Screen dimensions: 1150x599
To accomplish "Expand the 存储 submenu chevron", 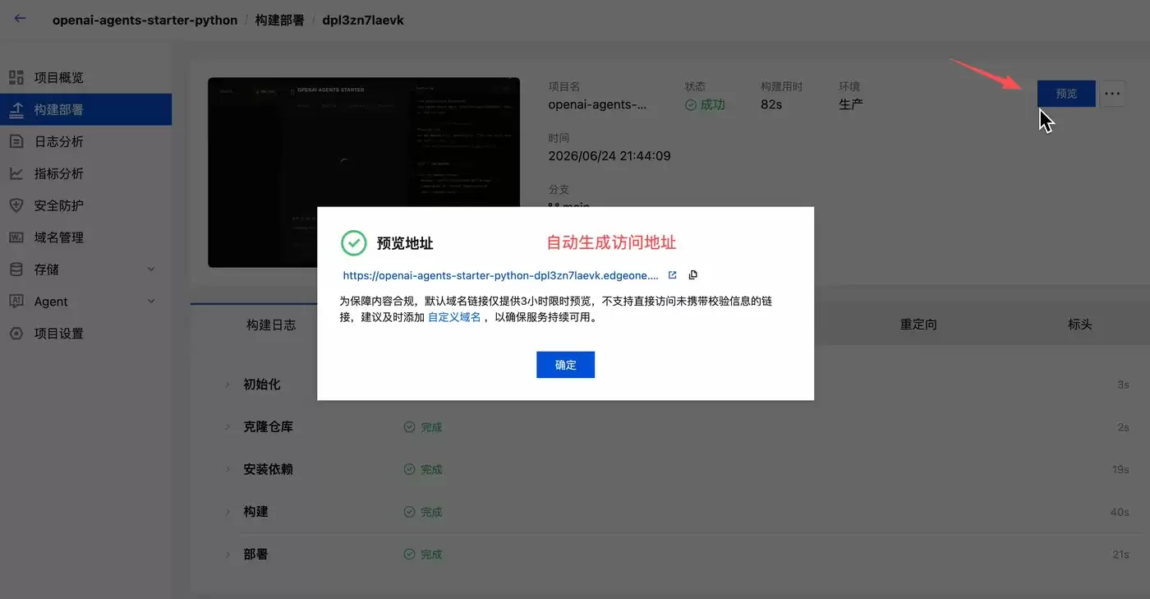I will pyautogui.click(x=150, y=270).
